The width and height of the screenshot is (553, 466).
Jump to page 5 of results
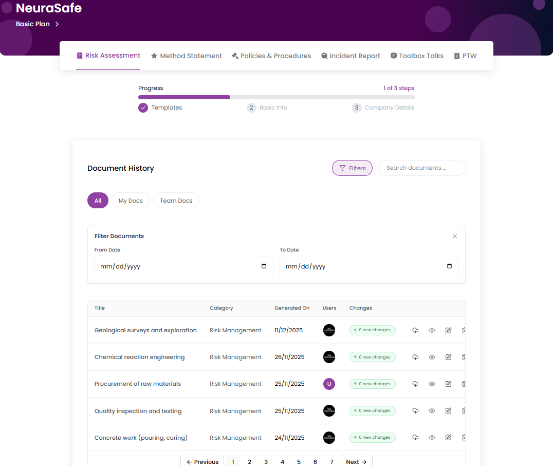299,461
